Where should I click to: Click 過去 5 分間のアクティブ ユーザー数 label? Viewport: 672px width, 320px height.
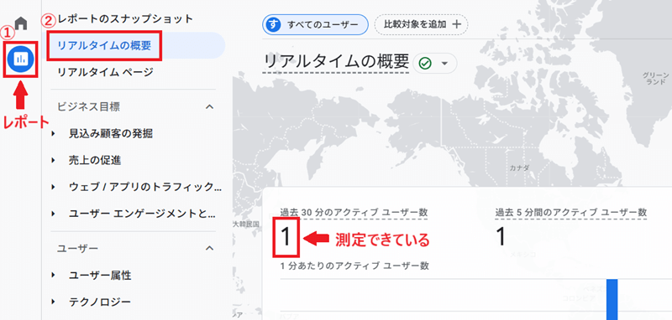571,212
